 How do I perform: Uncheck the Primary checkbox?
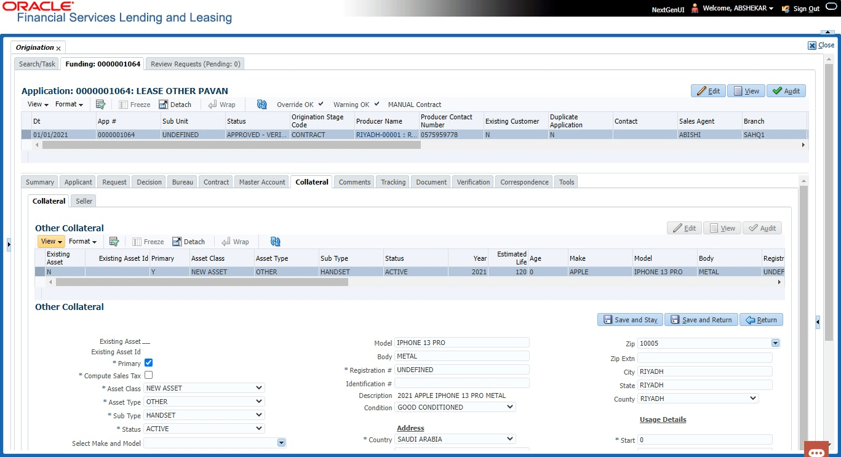pyautogui.click(x=148, y=363)
